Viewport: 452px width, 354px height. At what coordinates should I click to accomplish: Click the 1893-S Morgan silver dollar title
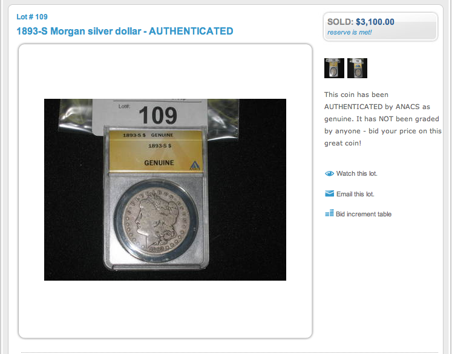click(125, 31)
